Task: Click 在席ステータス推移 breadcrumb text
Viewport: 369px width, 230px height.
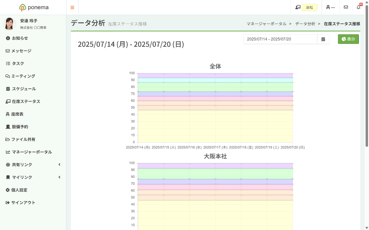Action: tap(342, 24)
